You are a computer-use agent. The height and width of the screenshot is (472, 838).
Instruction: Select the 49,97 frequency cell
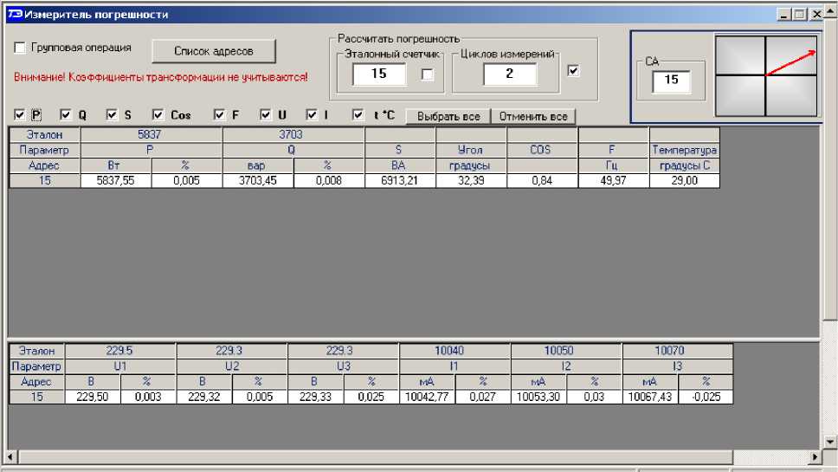point(614,181)
